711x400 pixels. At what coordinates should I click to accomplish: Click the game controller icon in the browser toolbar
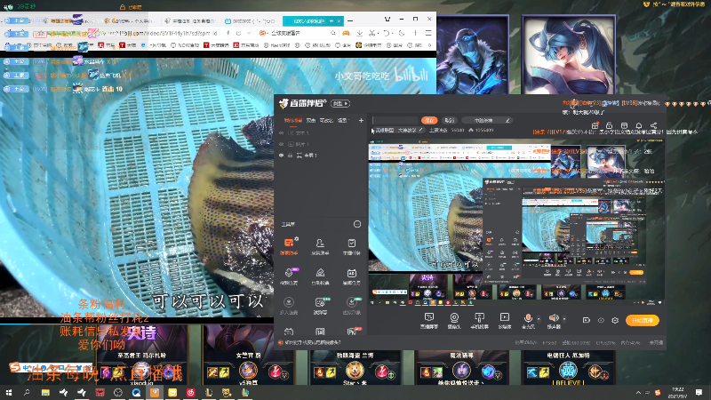pos(346,33)
